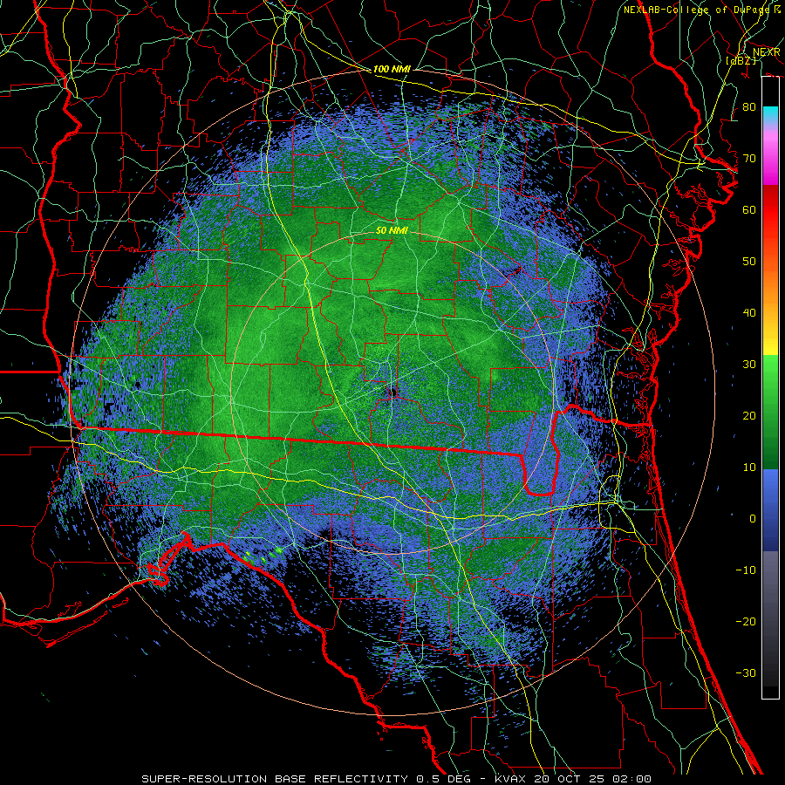Image resolution: width=785 pixels, height=785 pixels.
Task: Click the cyan top of the color scale
Action: pos(770,114)
